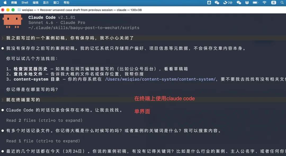
Task: Click list item '查找本地文件'
Action: coord(28,74)
